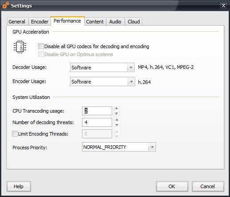
Task: Toggle Disabe GPU on Optimus systems
Action: (41, 54)
